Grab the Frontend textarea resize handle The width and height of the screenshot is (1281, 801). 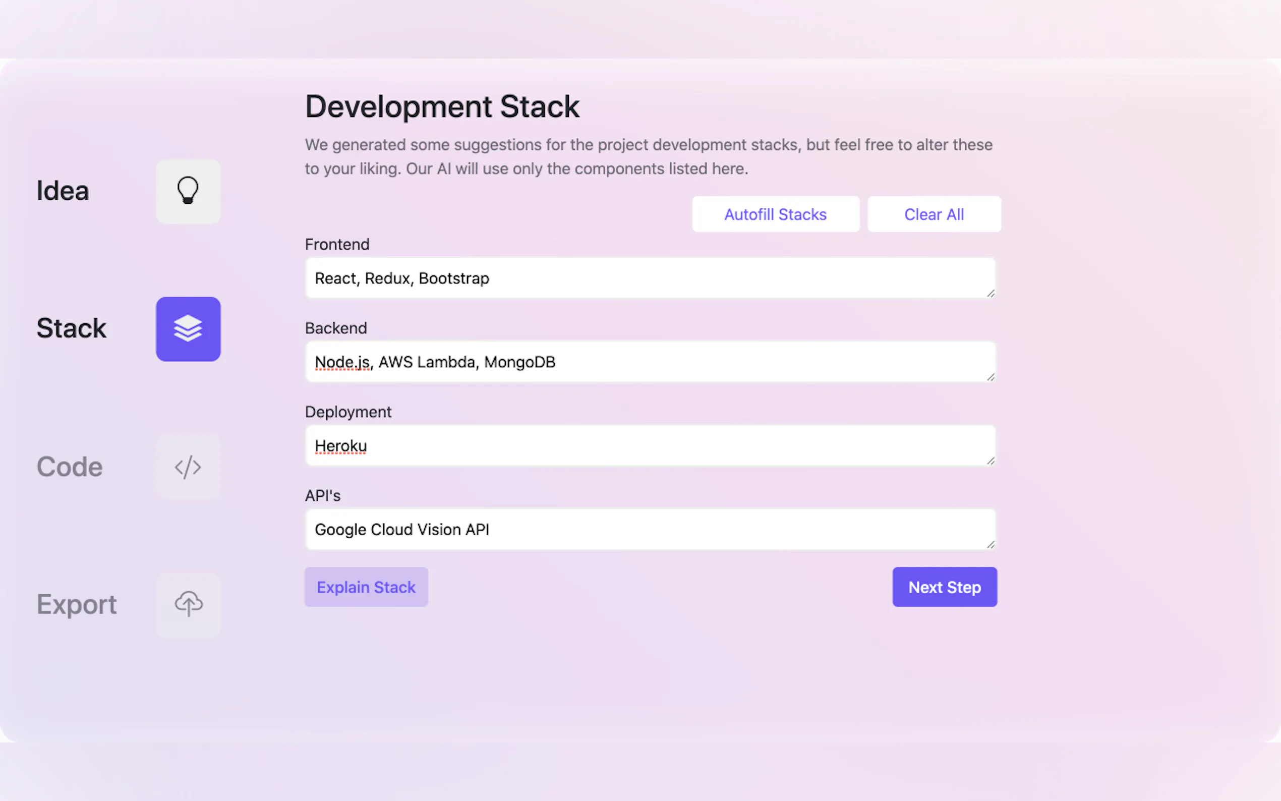pos(991,294)
